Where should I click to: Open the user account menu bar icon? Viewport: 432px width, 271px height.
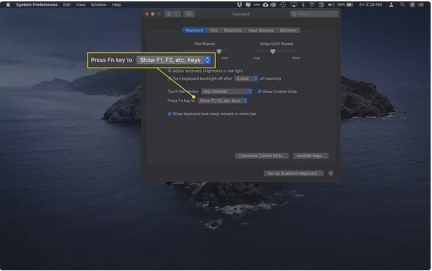pyautogui.click(x=391, y=5)
